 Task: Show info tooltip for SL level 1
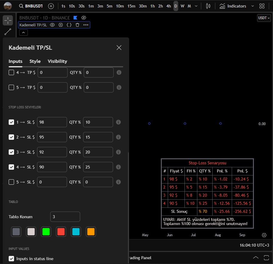118,122
